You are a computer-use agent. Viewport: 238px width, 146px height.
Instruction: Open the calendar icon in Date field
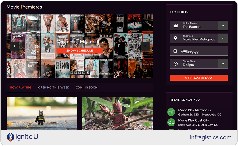[175, 51]
